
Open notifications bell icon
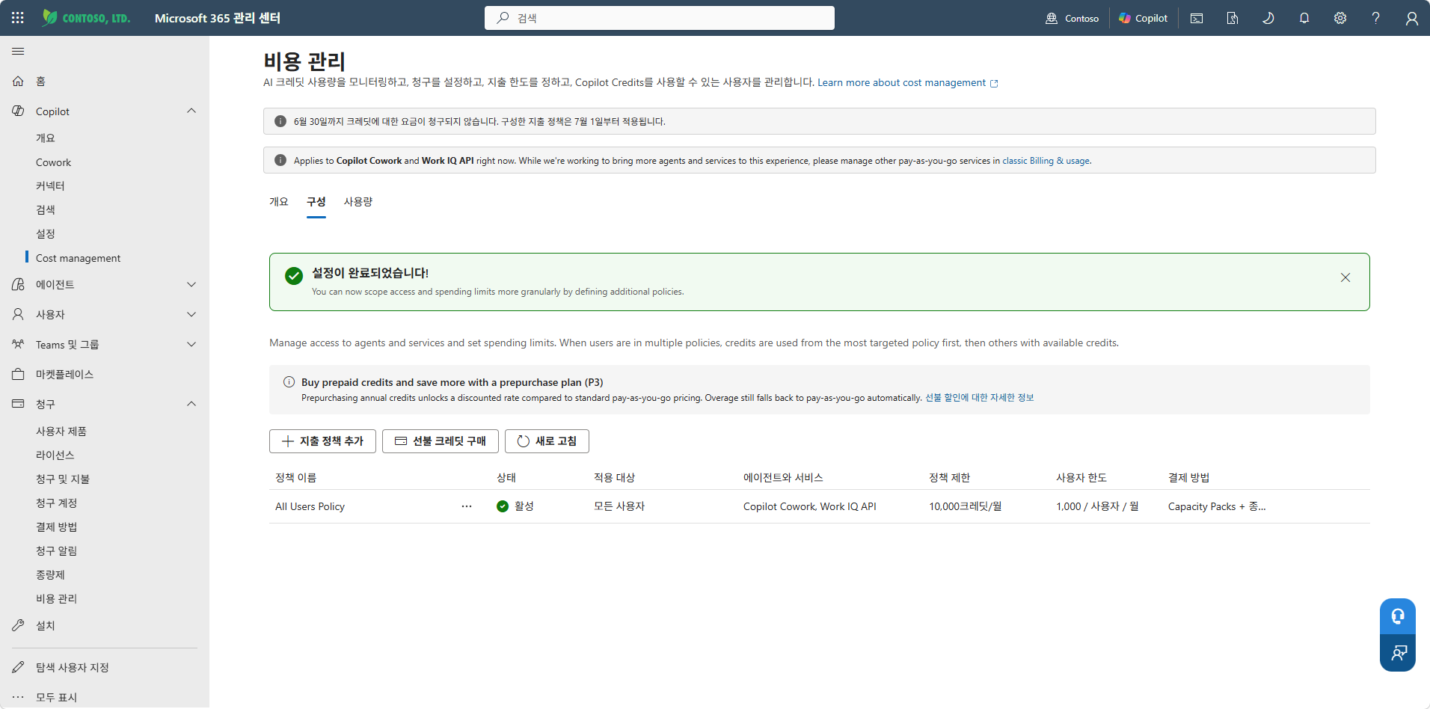pos(1304,18)
